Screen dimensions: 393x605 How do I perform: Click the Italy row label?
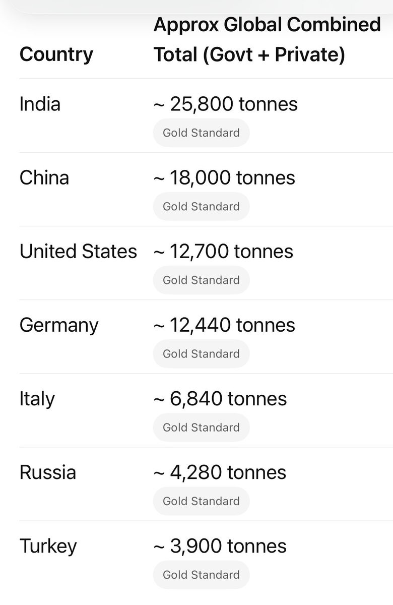point(37,399)
